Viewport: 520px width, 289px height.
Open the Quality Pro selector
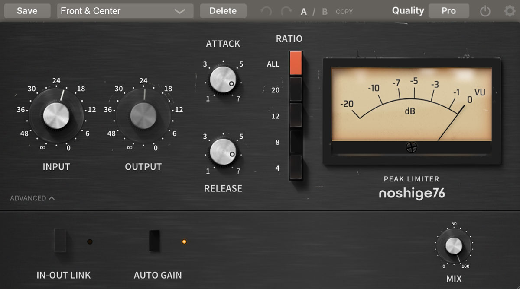[x=448, y=11]
